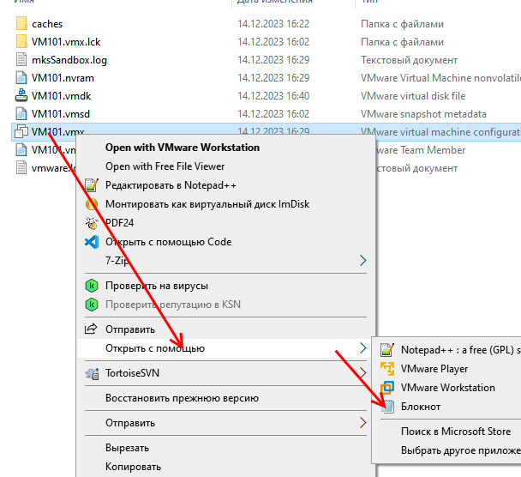Select Восстановить прежнюю версию
521x477 pixels.
(182, 398)
